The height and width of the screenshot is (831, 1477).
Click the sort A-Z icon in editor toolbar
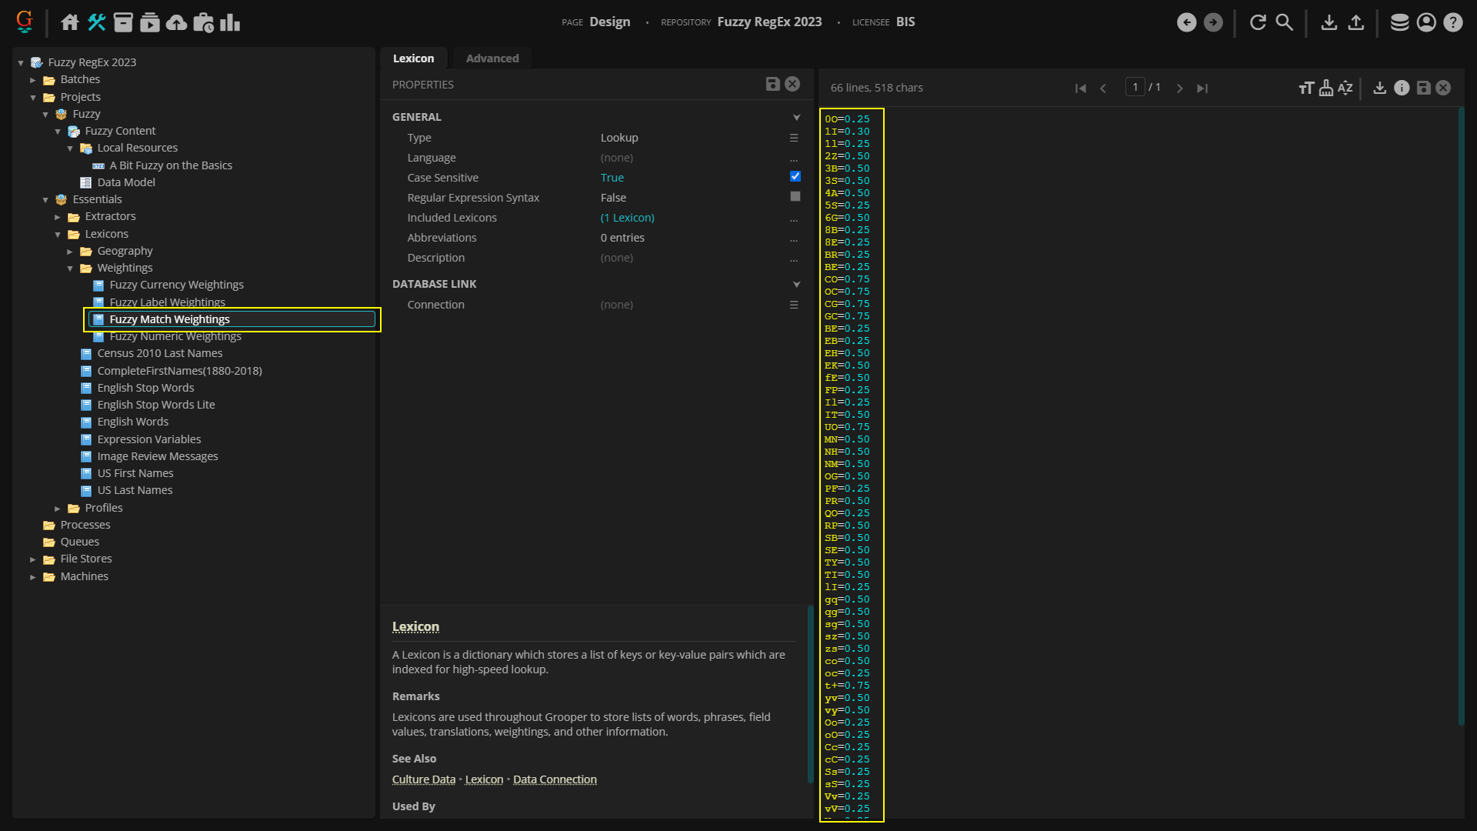pos(1345,88)
